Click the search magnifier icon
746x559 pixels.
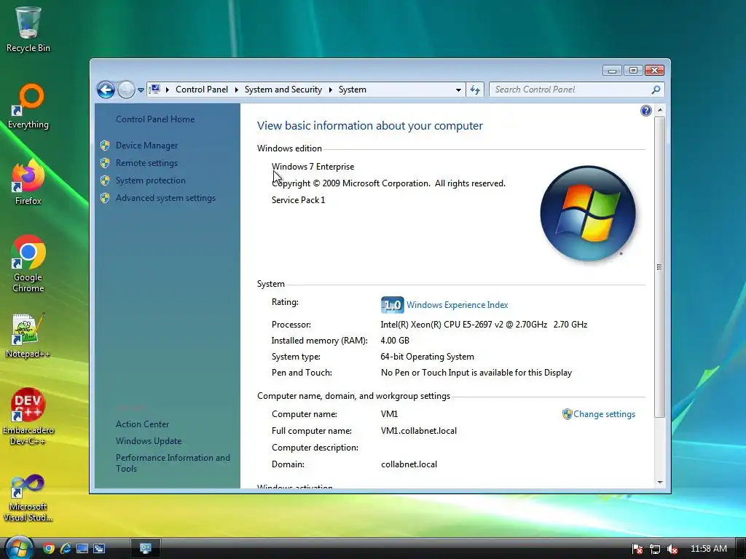click(656, 90)
